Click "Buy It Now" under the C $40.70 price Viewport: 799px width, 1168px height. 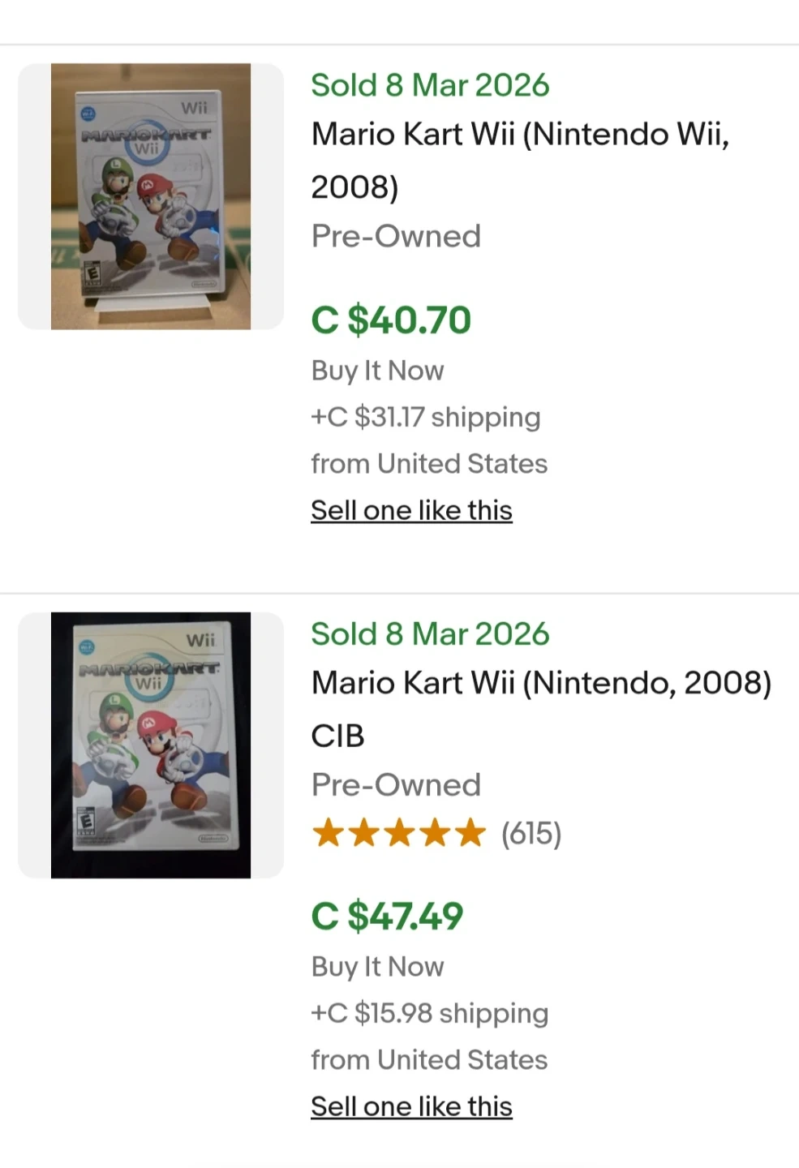pyautogui.click(x=377, y=371)
